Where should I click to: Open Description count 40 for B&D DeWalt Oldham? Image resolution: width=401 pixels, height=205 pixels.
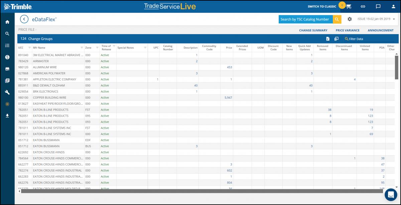tap(196, 86)
